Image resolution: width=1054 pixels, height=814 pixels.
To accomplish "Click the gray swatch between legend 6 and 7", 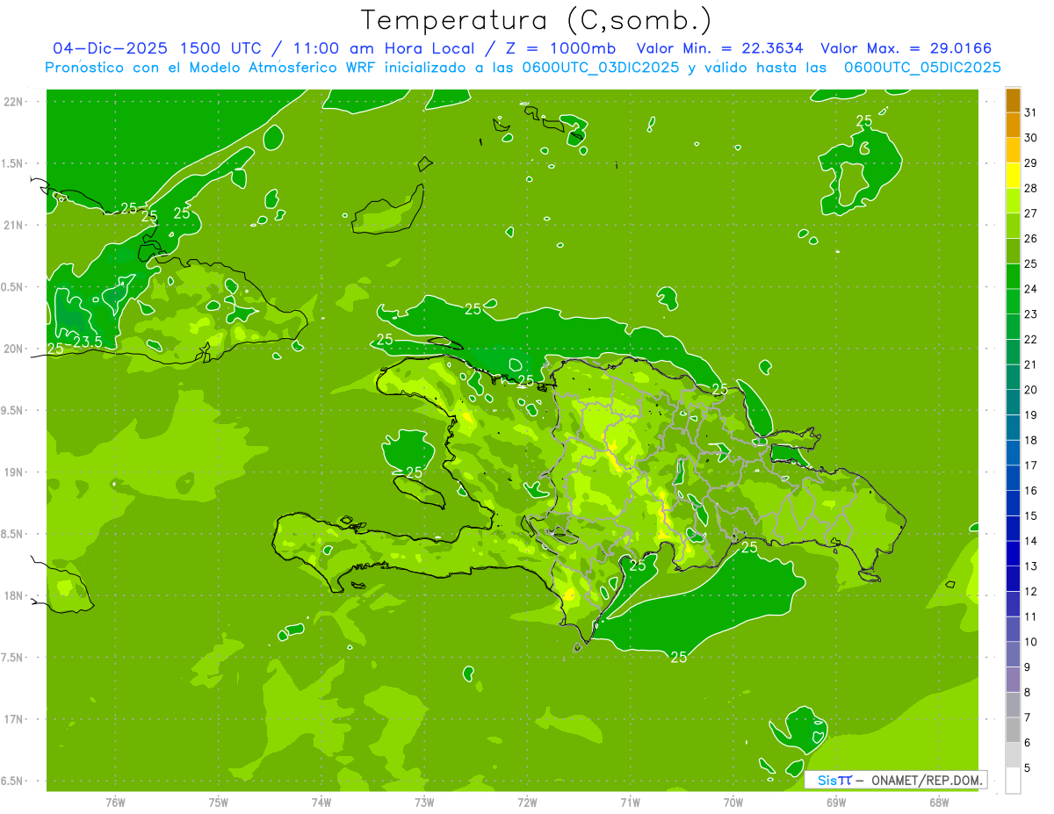I will pos(1013,730).
